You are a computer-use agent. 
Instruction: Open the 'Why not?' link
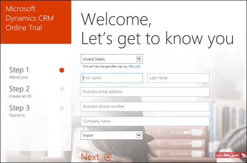point(135,67)
